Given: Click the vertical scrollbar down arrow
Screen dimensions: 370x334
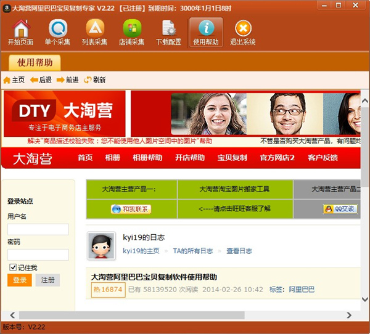Looking at the screenshot, I should pyautogui.click(x=365, y=299).
